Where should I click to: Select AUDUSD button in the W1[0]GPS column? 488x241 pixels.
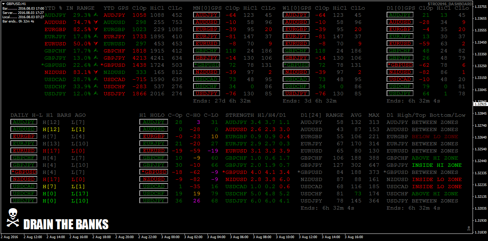pos(296,22)
